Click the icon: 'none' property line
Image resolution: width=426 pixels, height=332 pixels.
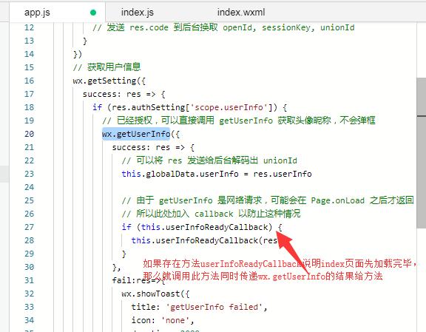tap(163, 320)
